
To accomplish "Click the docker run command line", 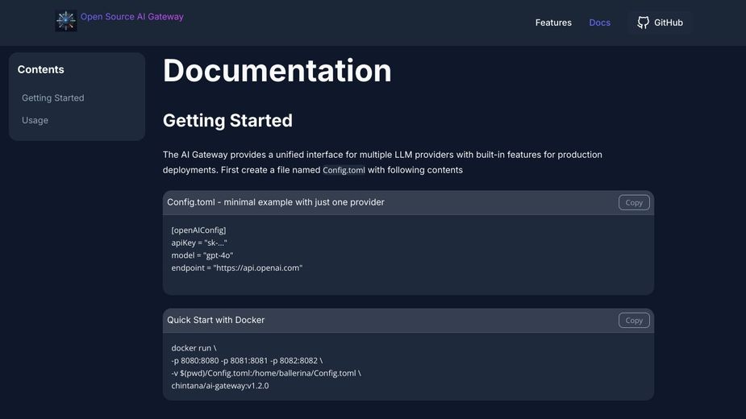I will point(194,348).
